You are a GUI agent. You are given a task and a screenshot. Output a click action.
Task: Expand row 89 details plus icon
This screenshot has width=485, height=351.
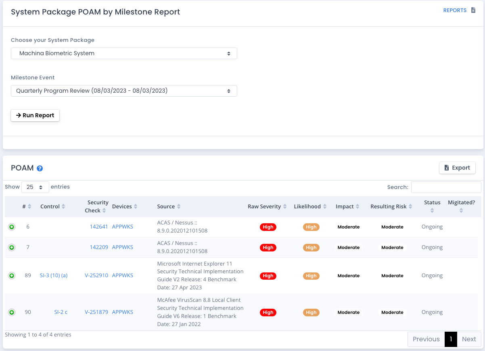click(x=12, y=276)
